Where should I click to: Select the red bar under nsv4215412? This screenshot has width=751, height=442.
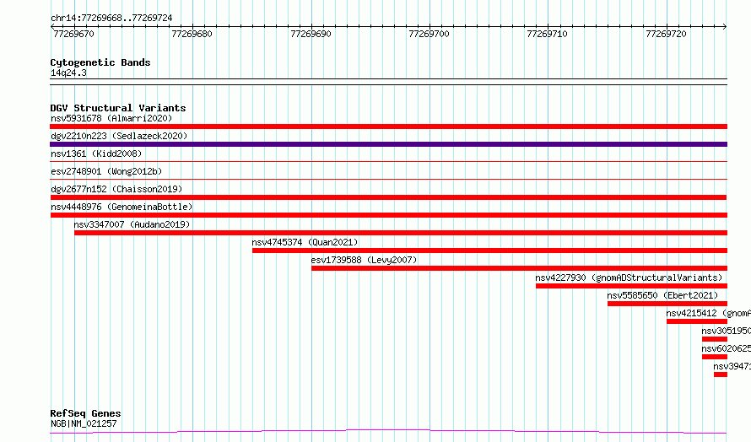697,321
